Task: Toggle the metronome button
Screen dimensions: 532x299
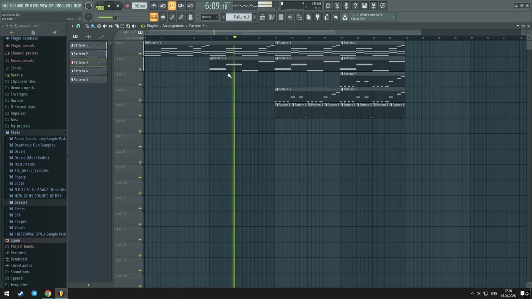Action: [x=153, y=5]
